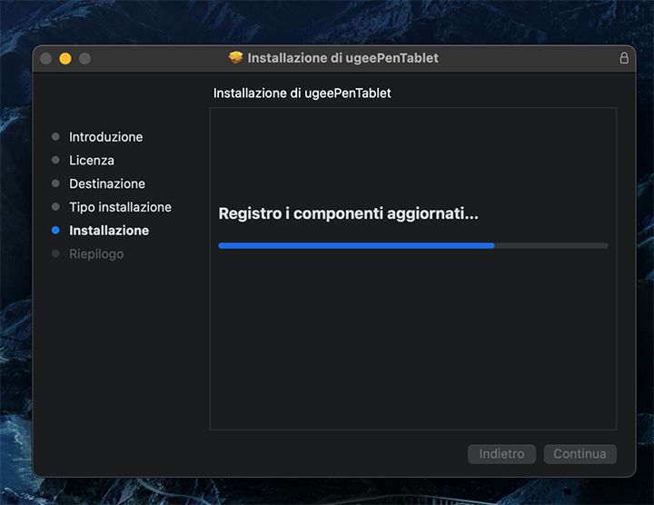Click the lock icon in the title bar
The image size is (654, 505).
[x=624, y=58]
